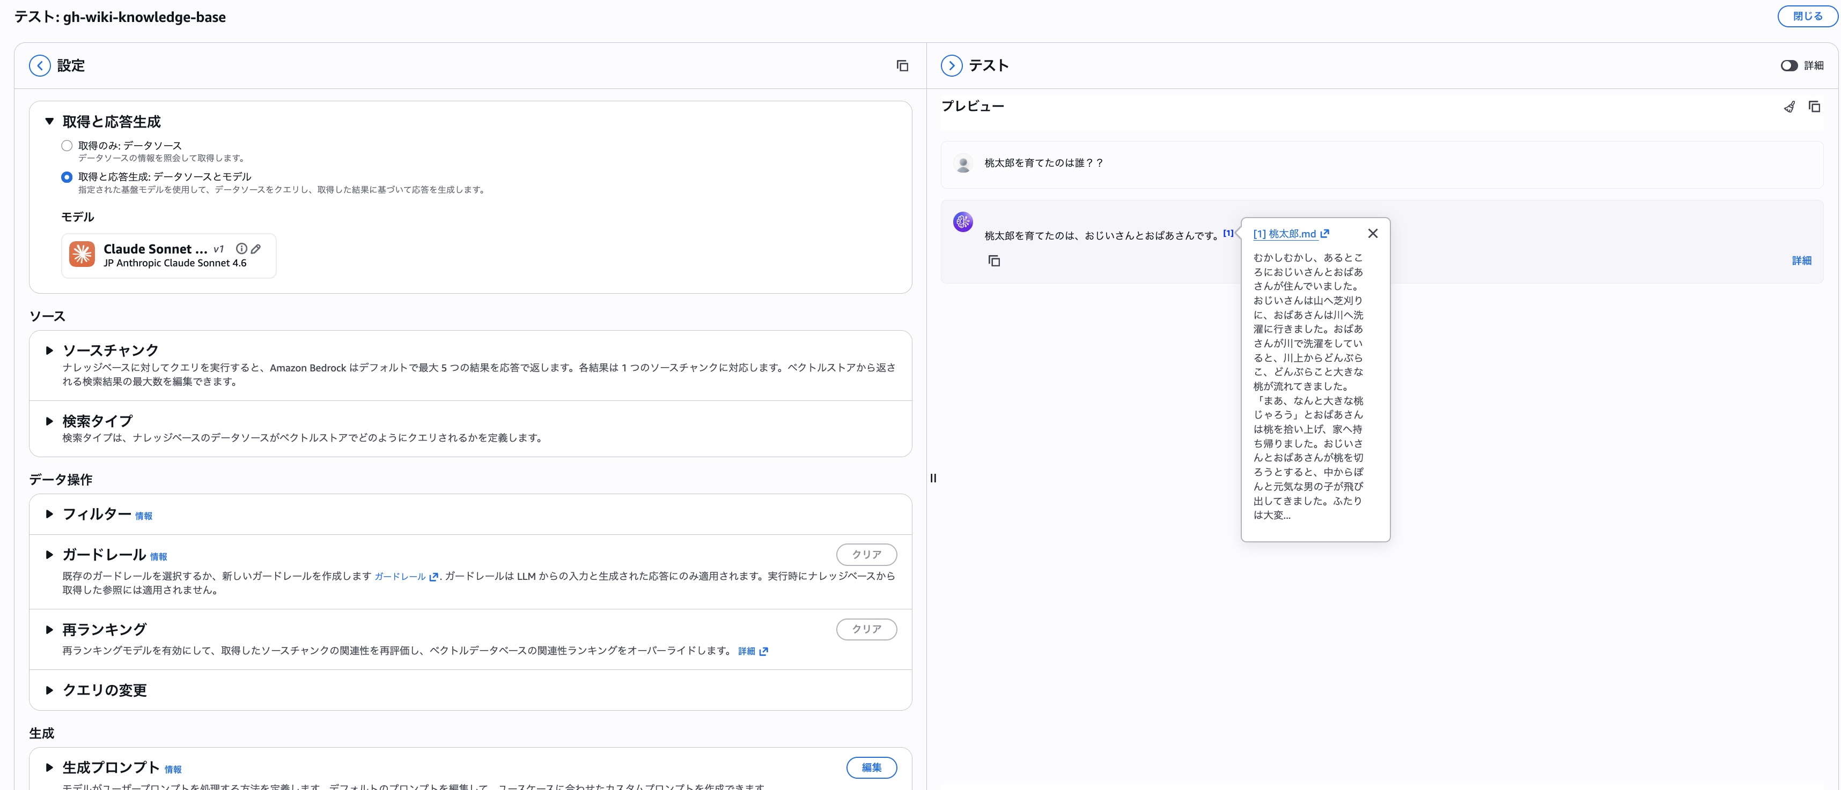
Task: Edit the Claude Sonnet model with pencil icon
Action: point(256,249)
